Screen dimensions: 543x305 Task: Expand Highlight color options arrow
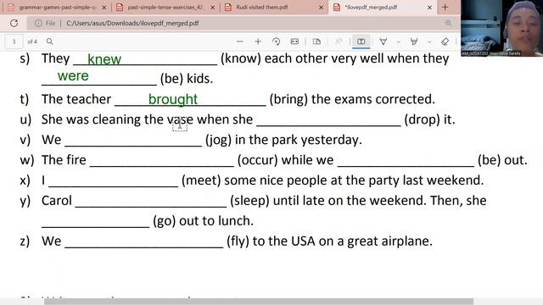click(429, 42)
